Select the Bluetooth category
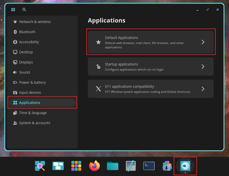Image resolution: width=229 pixels, height=176 pixels. pos(27,32)
